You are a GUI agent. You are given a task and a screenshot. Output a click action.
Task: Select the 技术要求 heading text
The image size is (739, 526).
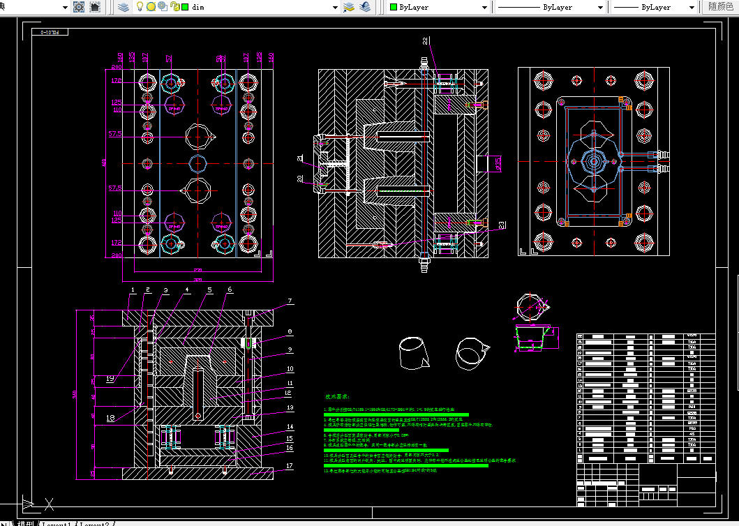pos(337,397)
